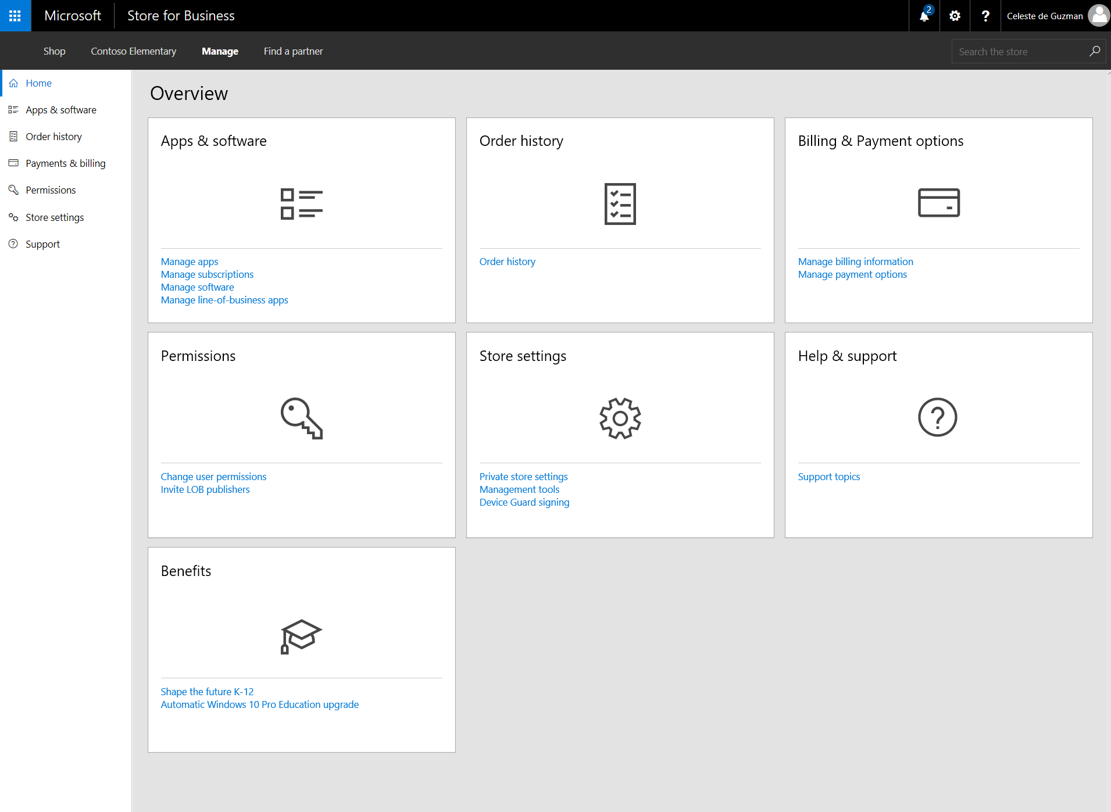Open the Manage software link
The height and width of the screenshot is (812, 1111).
[197, 287]
